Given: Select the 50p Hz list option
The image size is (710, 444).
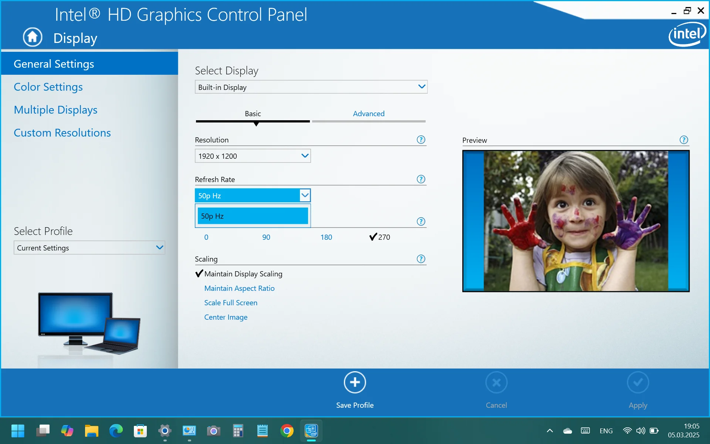Looking at the screenshot, I should pos(253,216).
